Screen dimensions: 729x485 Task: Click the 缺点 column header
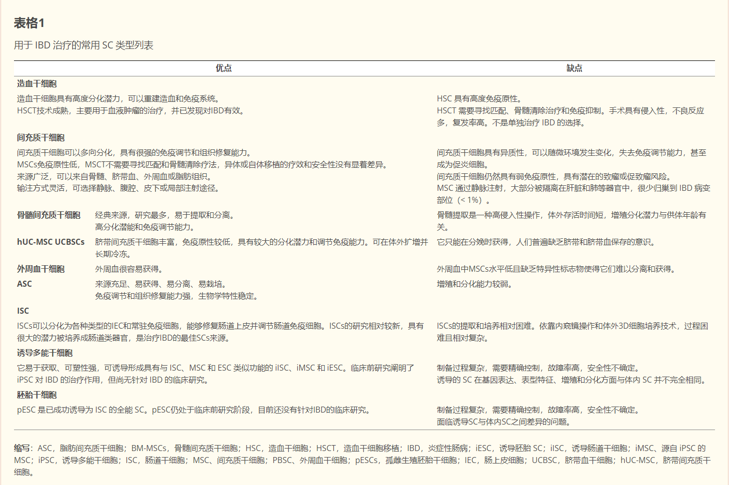click(x=574, y=68)
